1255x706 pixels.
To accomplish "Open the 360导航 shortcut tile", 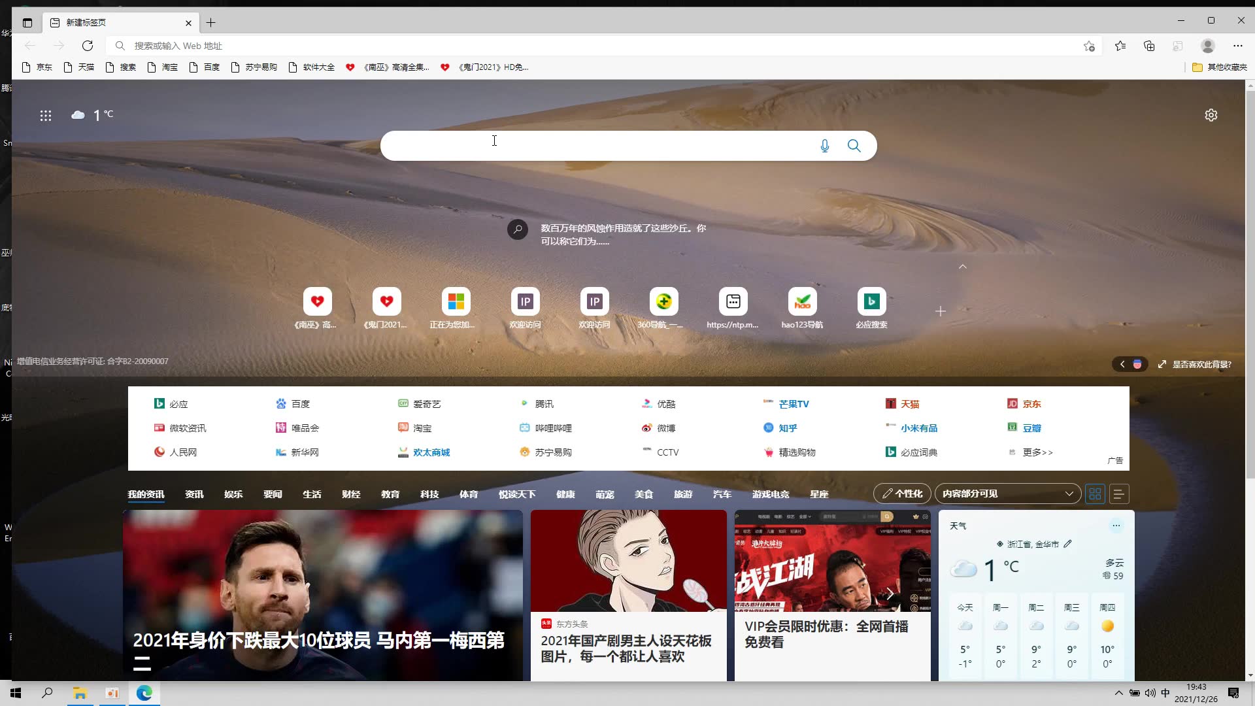I will click(x=663, y=301).
